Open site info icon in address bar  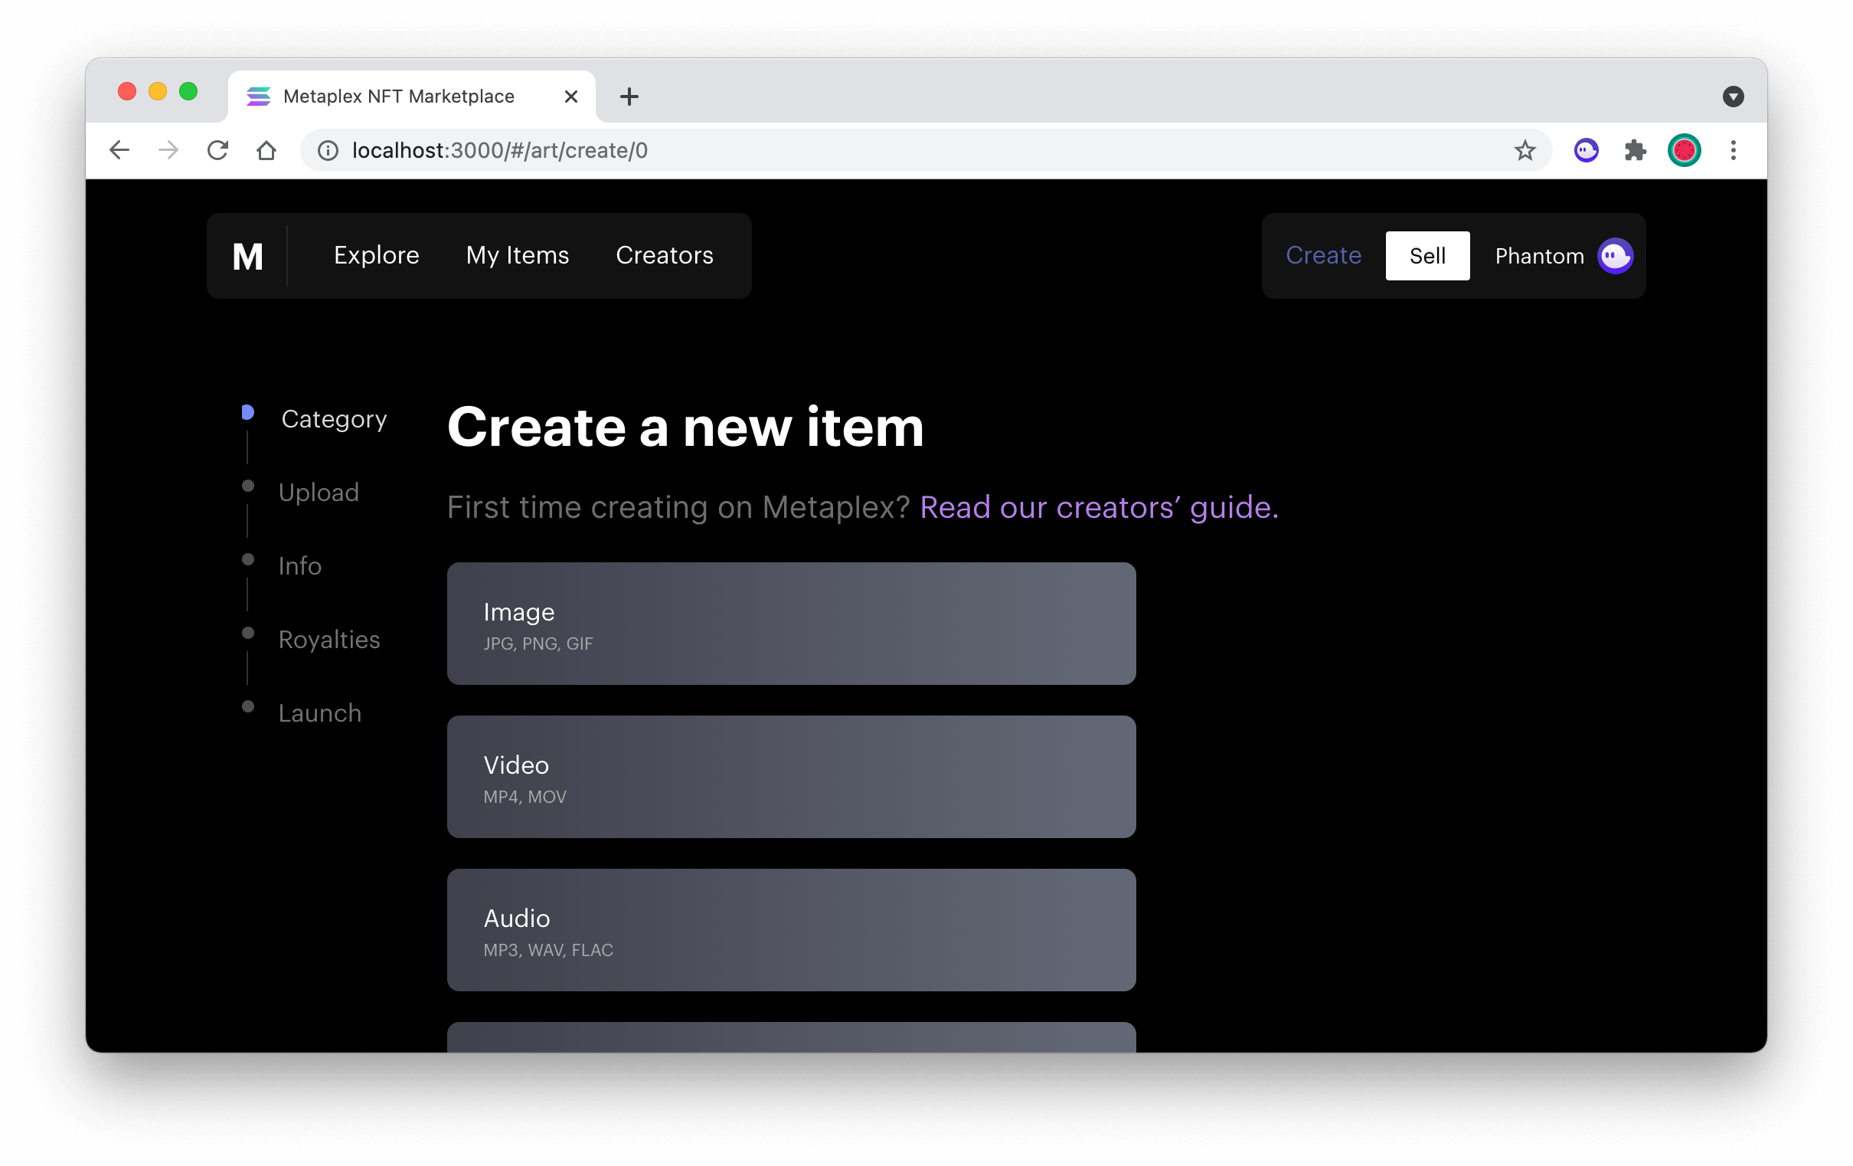coord(328,151)
